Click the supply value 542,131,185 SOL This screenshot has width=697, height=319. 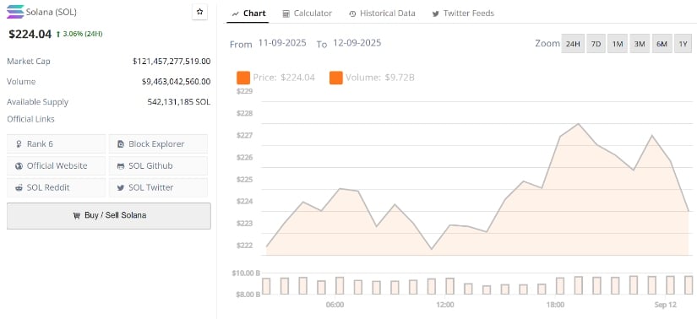(179, 102)
